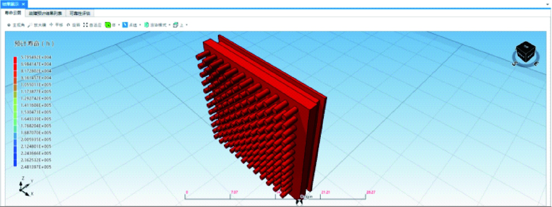Viewport: 552px width, 207px height.
Task: Open the 上 view direction dropdown arrow
Action: click(x=187, y=25)
